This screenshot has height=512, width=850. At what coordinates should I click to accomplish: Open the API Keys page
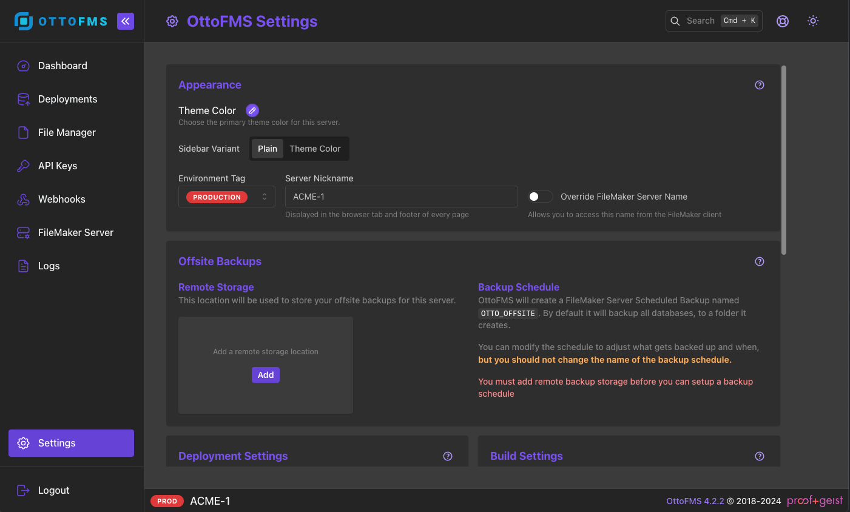[72, 166]
